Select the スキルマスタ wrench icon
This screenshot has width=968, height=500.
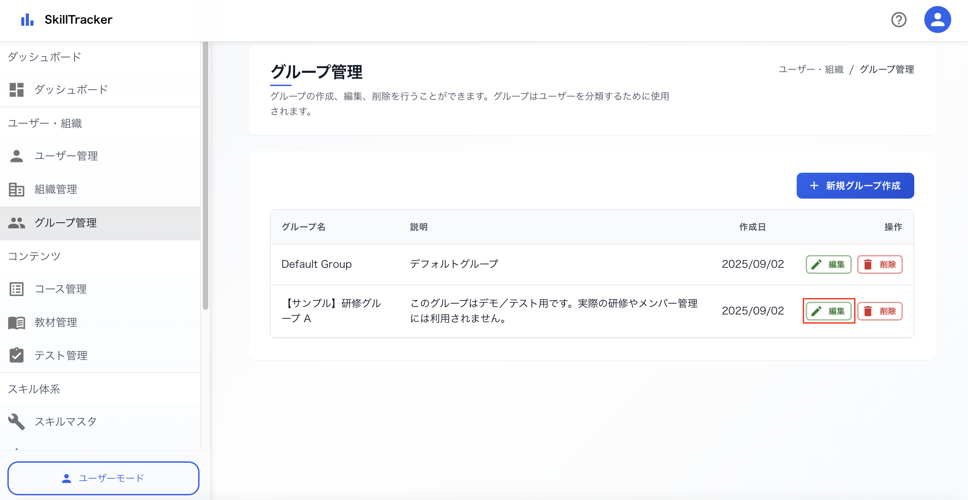16,421
